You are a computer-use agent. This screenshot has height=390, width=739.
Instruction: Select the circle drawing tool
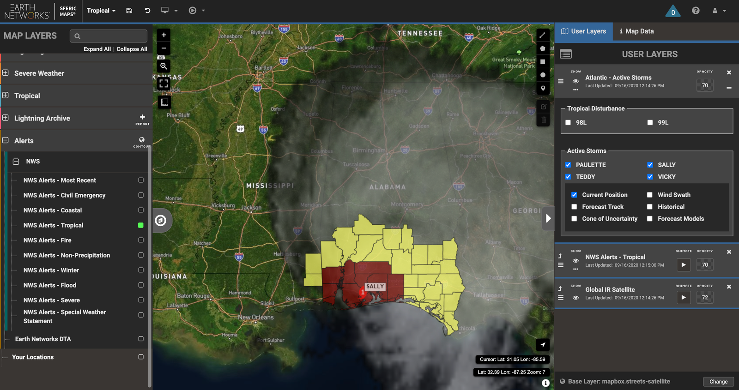pyautogui.click(x=543, y=75)
